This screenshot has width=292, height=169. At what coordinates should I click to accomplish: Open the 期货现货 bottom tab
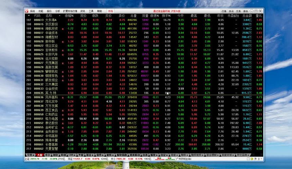pyautogui.click(x=197, y=155)
